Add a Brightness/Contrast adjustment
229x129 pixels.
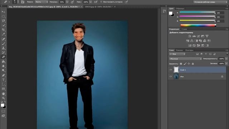(x=190, y=36)
